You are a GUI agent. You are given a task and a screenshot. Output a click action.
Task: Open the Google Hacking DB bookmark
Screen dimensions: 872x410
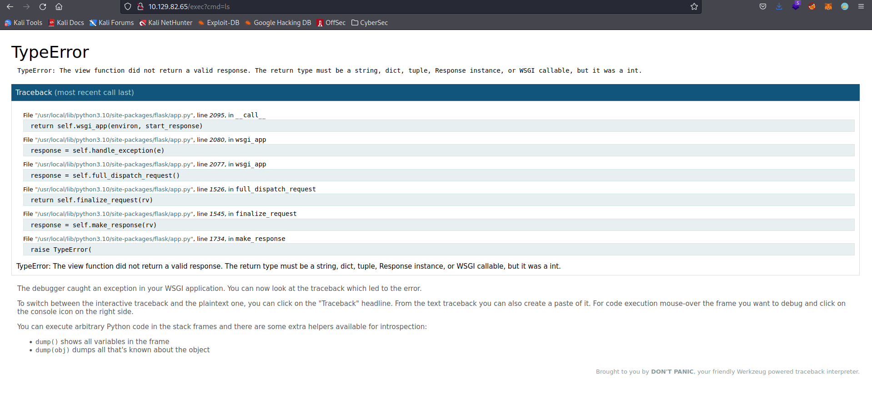pyautogui.click(x=278, y=23)
